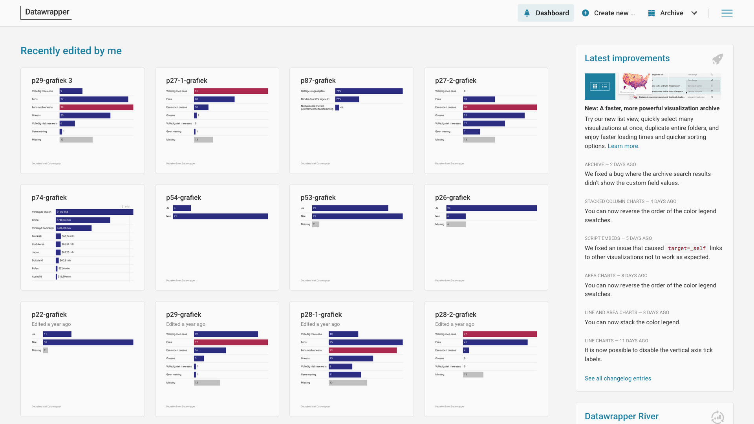Click Edited a year ago under p28-2-grafiek
754x424 pixels.
coord(454,324)
